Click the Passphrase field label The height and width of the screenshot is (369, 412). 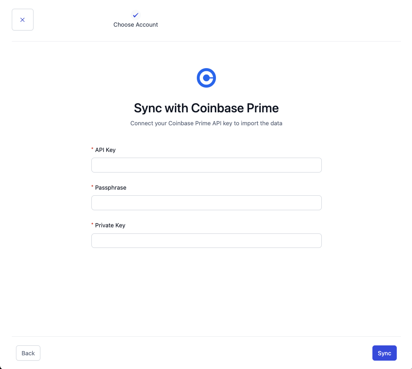(111, 188)
